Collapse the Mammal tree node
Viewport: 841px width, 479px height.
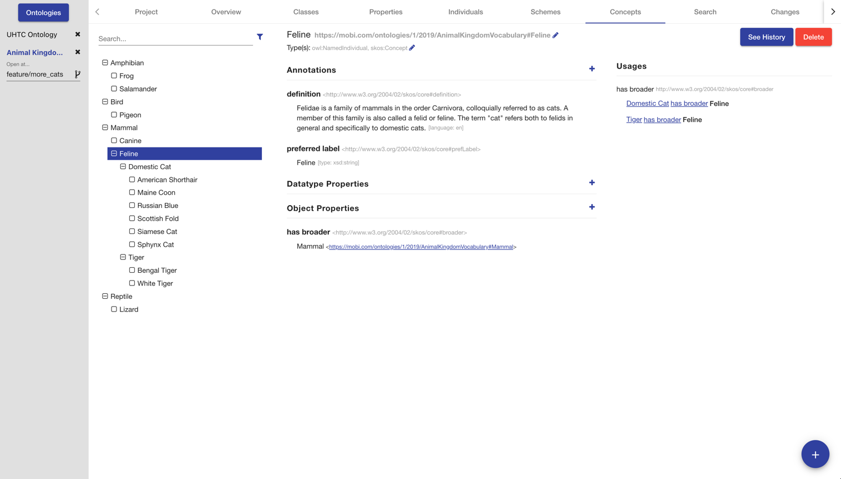pyautogui.click(x=105, y=128)
